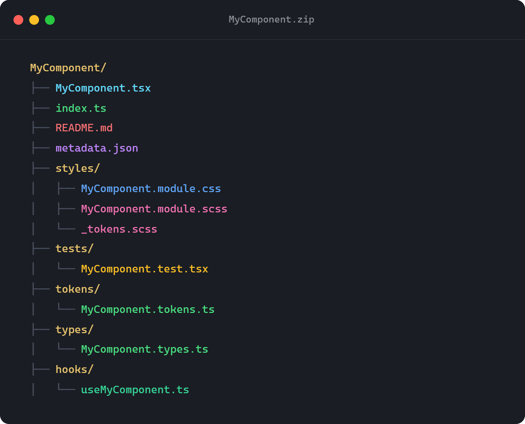Click MyComponent.test.tsx in tests folder

click(x=144, y=269)
